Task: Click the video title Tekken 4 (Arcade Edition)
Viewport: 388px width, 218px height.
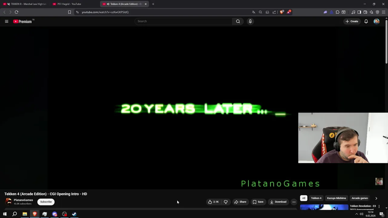Action: click(x=46, y=194)
